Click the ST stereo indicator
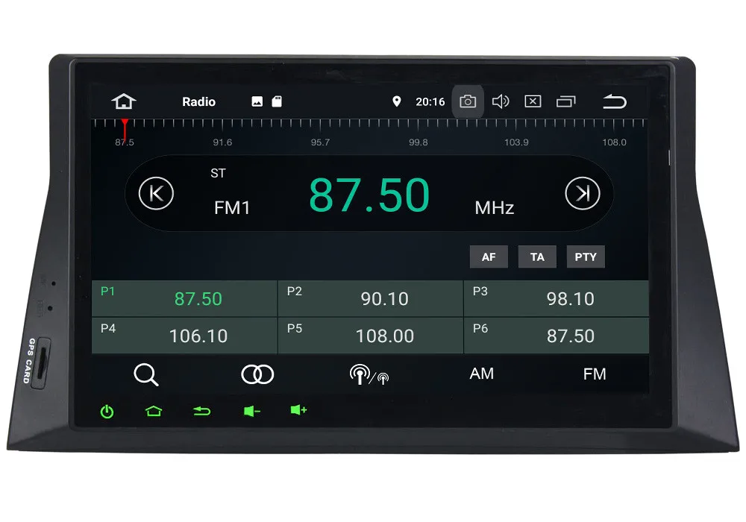 click(218, 173)
